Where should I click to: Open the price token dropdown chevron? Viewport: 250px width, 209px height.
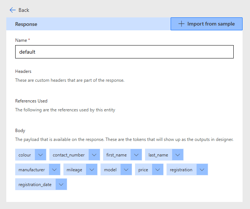158,170
